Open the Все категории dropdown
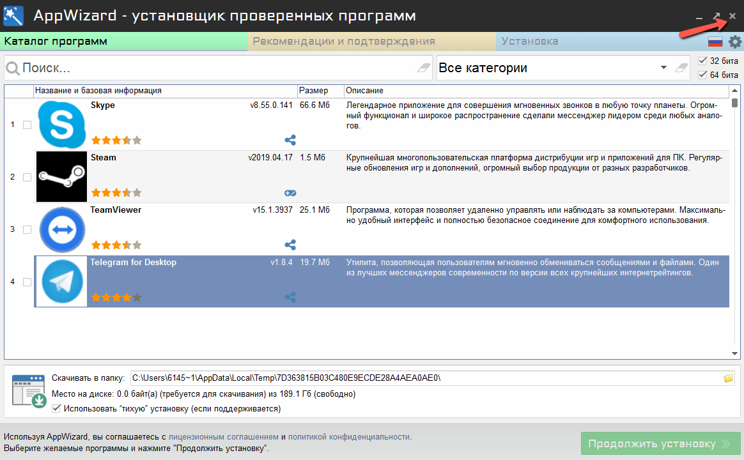The image size is (744, 460). pos(663,68)
